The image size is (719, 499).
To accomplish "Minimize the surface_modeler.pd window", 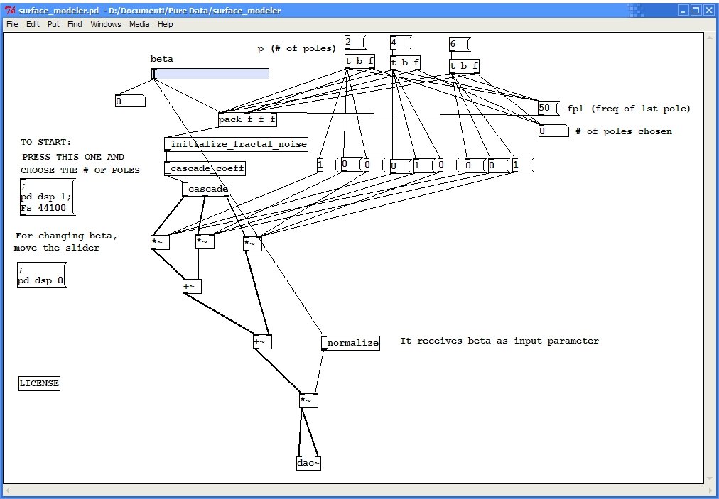I will (683, 10).
